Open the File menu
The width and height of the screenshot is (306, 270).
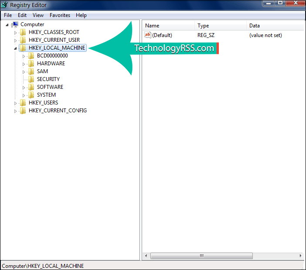(x=8, y=15)
